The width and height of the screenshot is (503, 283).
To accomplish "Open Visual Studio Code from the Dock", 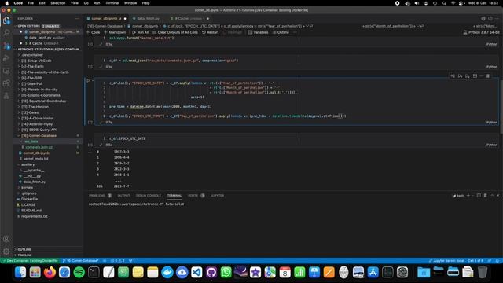I will [x=196, y=273].
